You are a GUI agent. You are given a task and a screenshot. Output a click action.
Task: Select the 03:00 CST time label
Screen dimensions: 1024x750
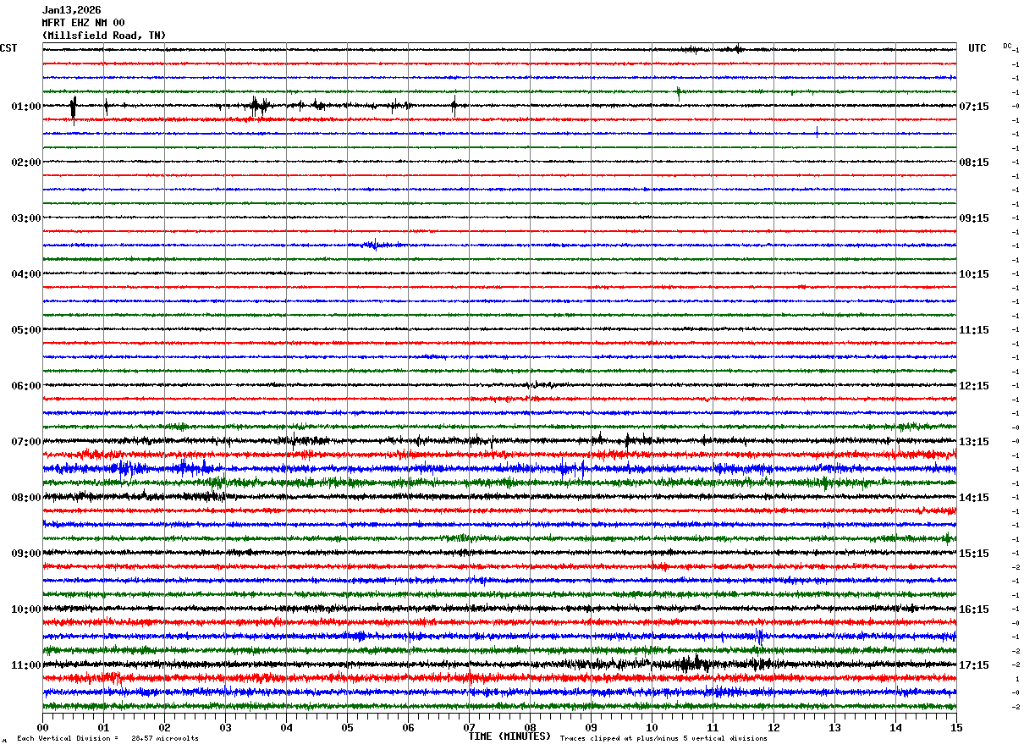(x=26, y=218)
